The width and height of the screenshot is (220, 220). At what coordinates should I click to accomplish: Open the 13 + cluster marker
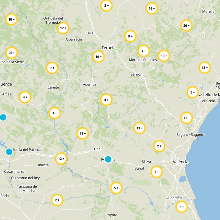coord(205,68)
